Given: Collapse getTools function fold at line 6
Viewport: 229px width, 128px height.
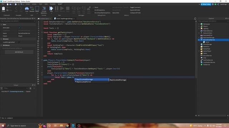Looking at the screenshot, I should 42,32.
